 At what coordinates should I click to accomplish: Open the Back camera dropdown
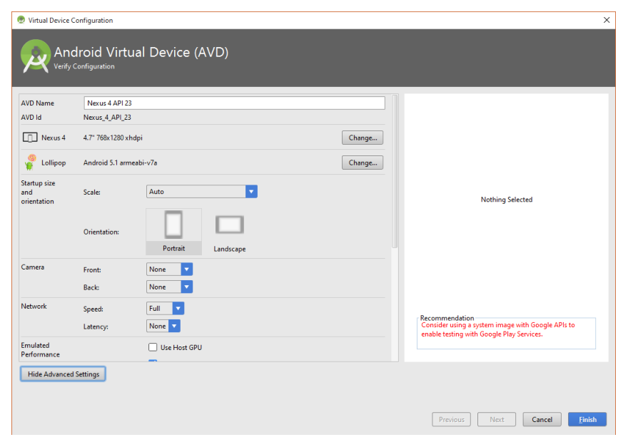(169, 287)
